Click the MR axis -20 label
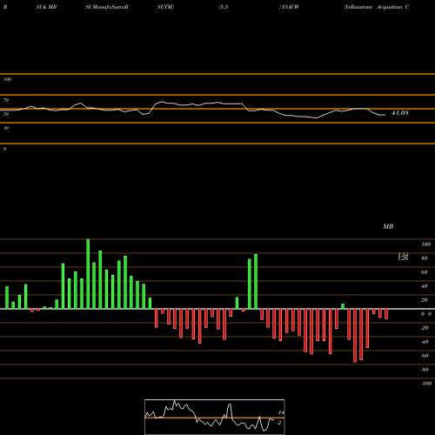This screenshot has height=435, width=435. click(425, 328)
